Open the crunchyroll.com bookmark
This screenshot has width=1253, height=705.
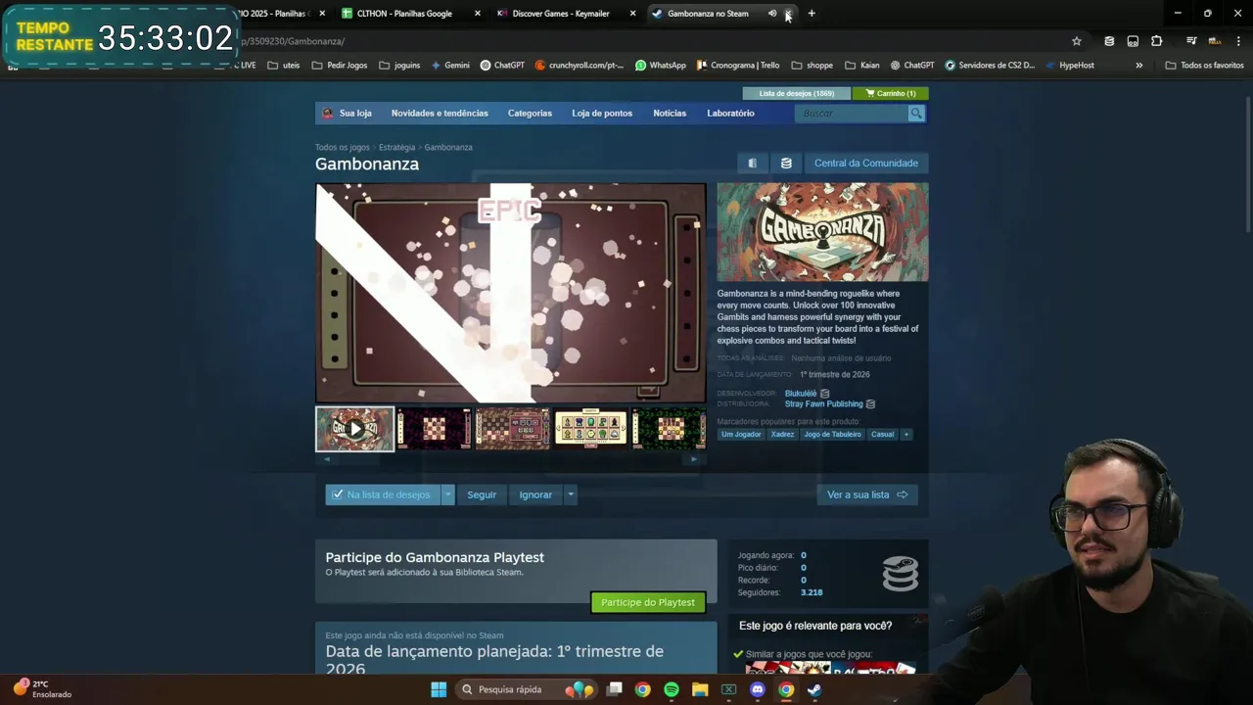pos(580,66)
